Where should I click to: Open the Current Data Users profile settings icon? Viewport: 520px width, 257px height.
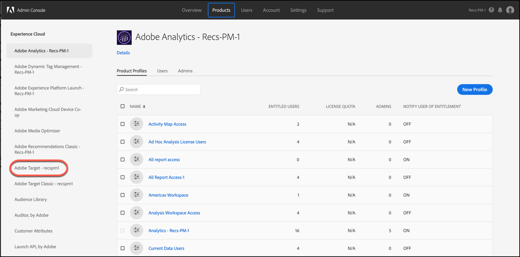[136, 248]
